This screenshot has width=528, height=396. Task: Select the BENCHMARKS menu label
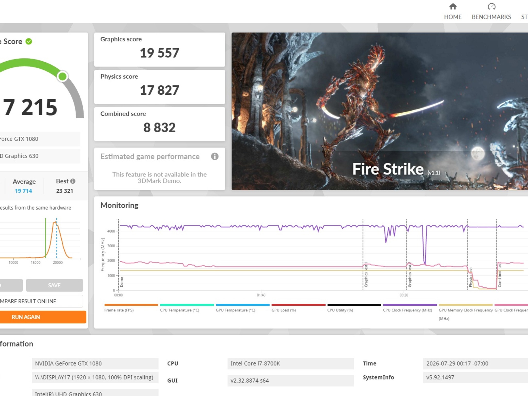(491, 17)
